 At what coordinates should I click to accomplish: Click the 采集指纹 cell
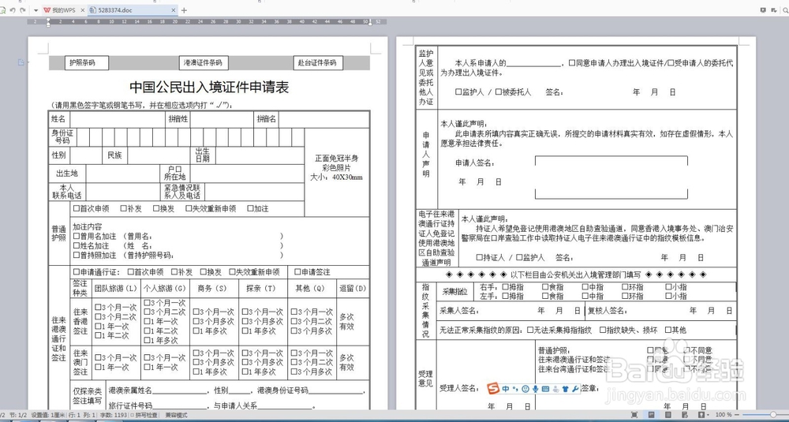[455, 292]
